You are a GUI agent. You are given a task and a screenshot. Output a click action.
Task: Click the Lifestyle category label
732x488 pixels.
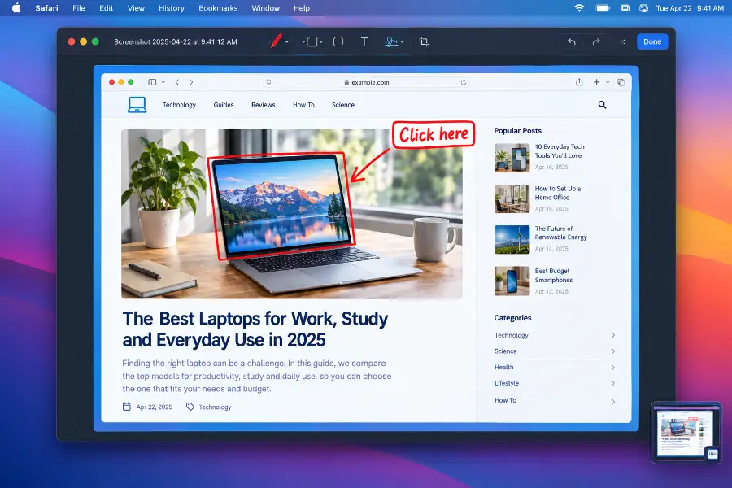(507, 383)
